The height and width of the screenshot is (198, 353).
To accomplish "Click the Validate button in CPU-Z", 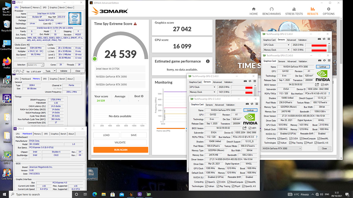I will [64, 71].
